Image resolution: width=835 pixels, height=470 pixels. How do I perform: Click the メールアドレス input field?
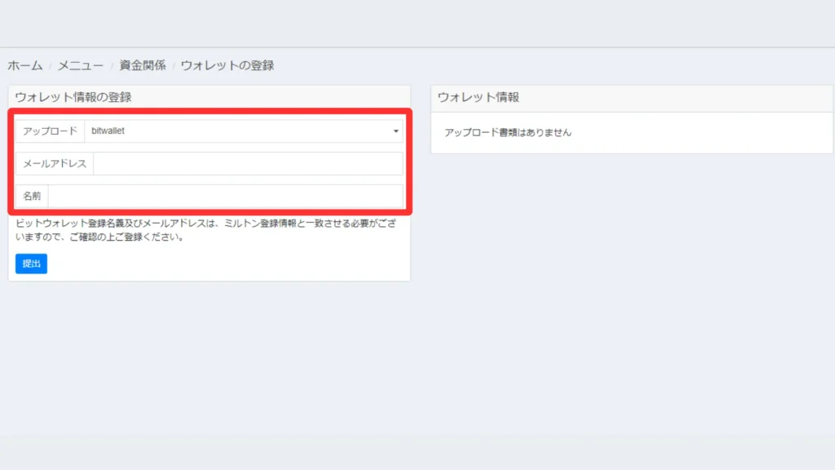pyautogui.click(x=248, y=163)
